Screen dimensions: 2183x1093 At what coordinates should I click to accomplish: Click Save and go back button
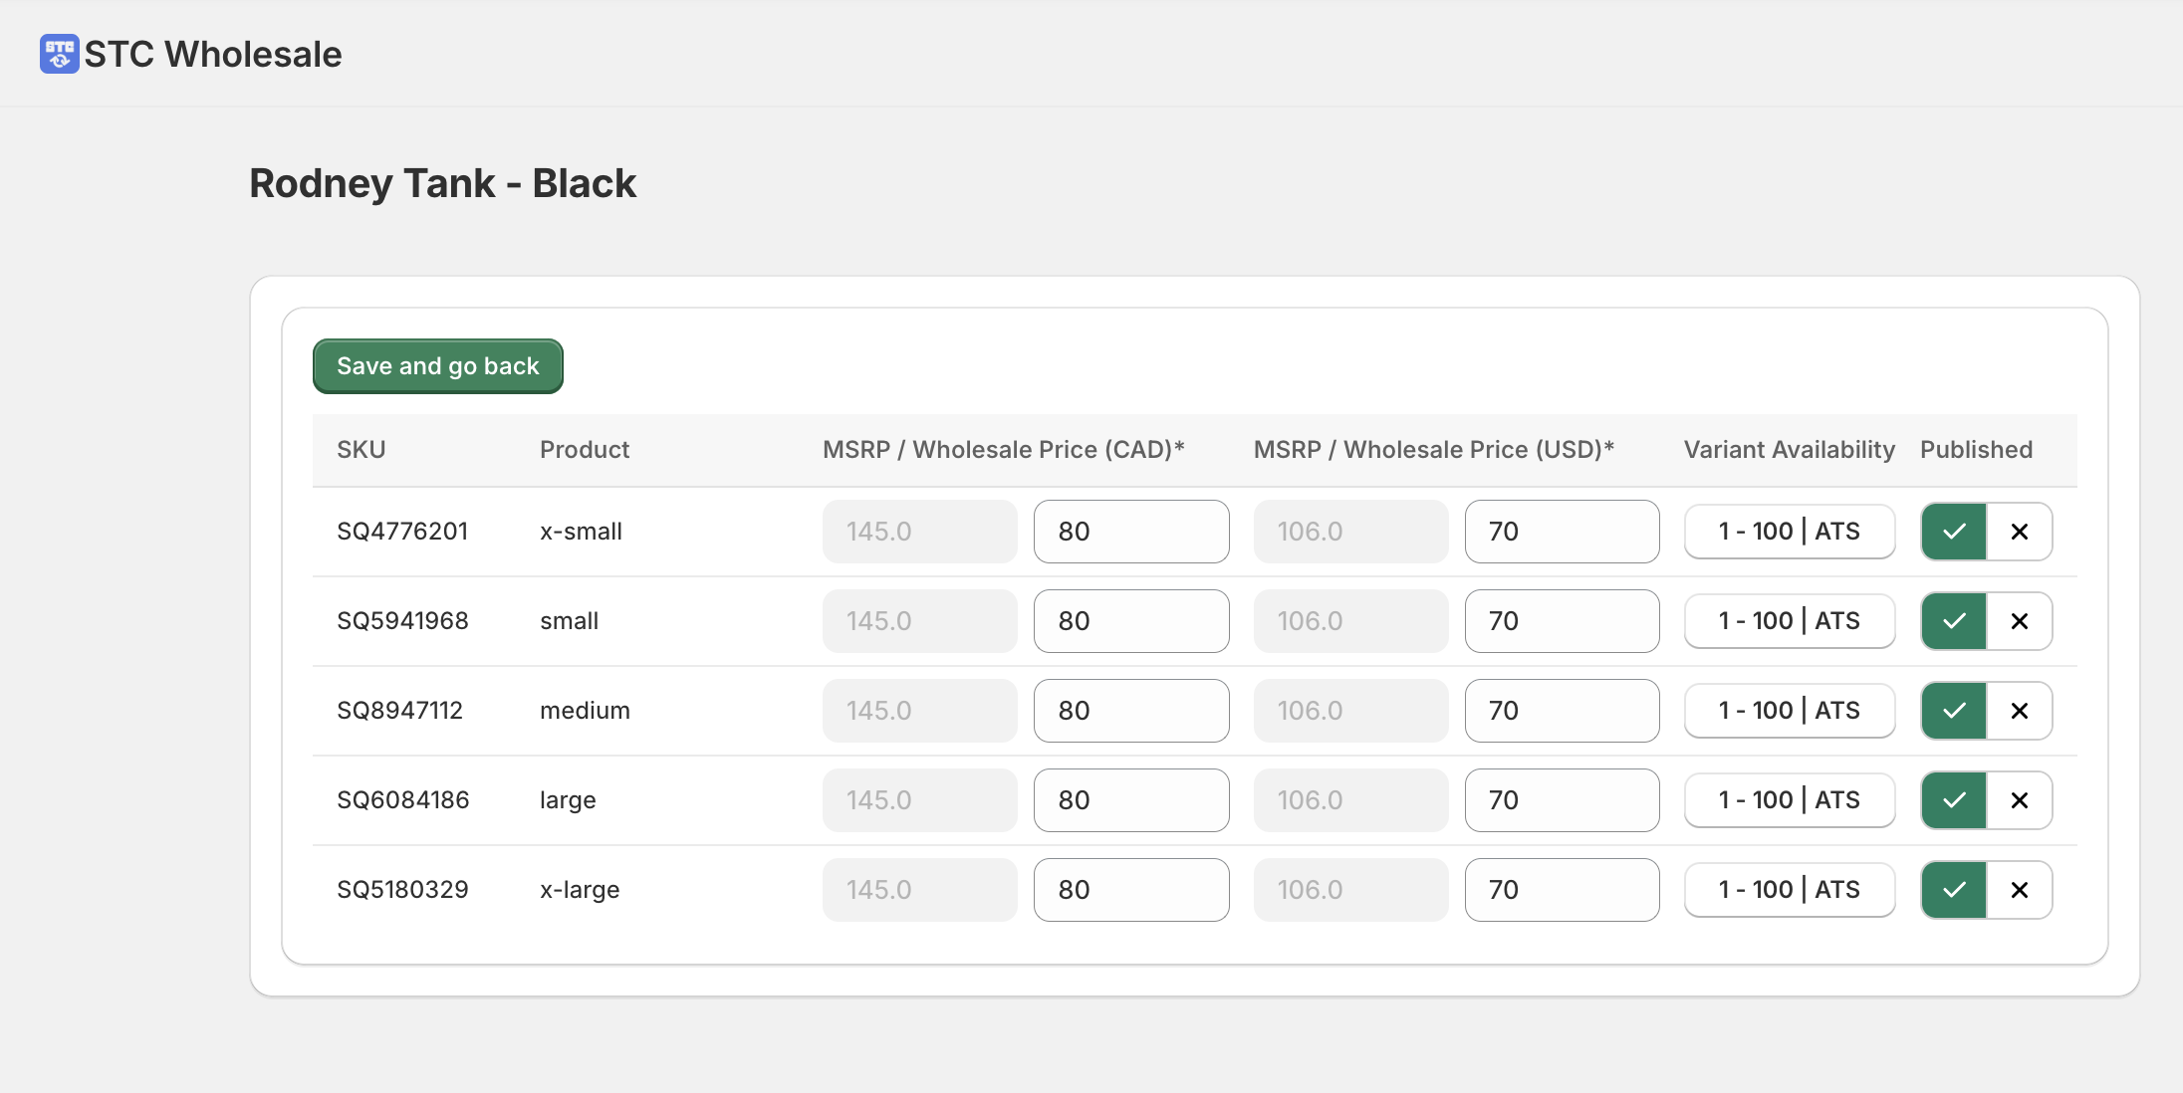437,366
